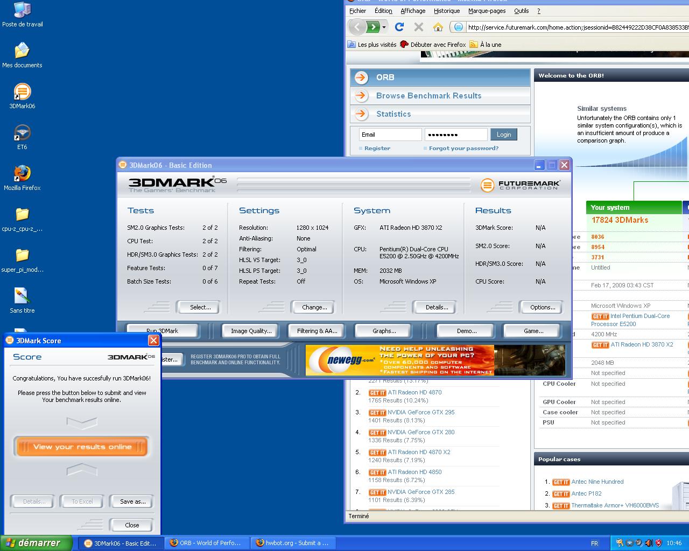Image resolution: width=689 pixels, height=551 pixels.
Task: Click the GET IT badge for Intel Pentium Dual-Core
Action: 600,316
